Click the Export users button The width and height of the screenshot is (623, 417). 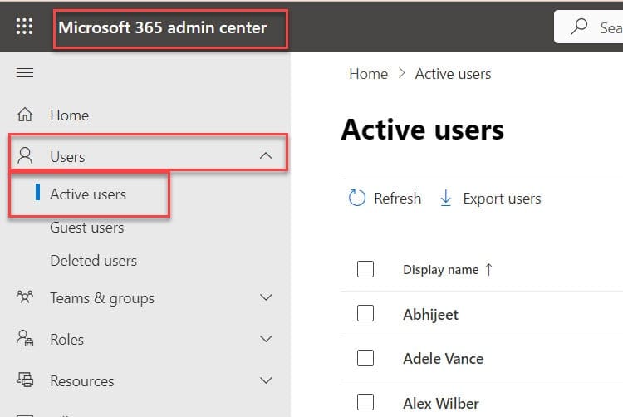490,199
